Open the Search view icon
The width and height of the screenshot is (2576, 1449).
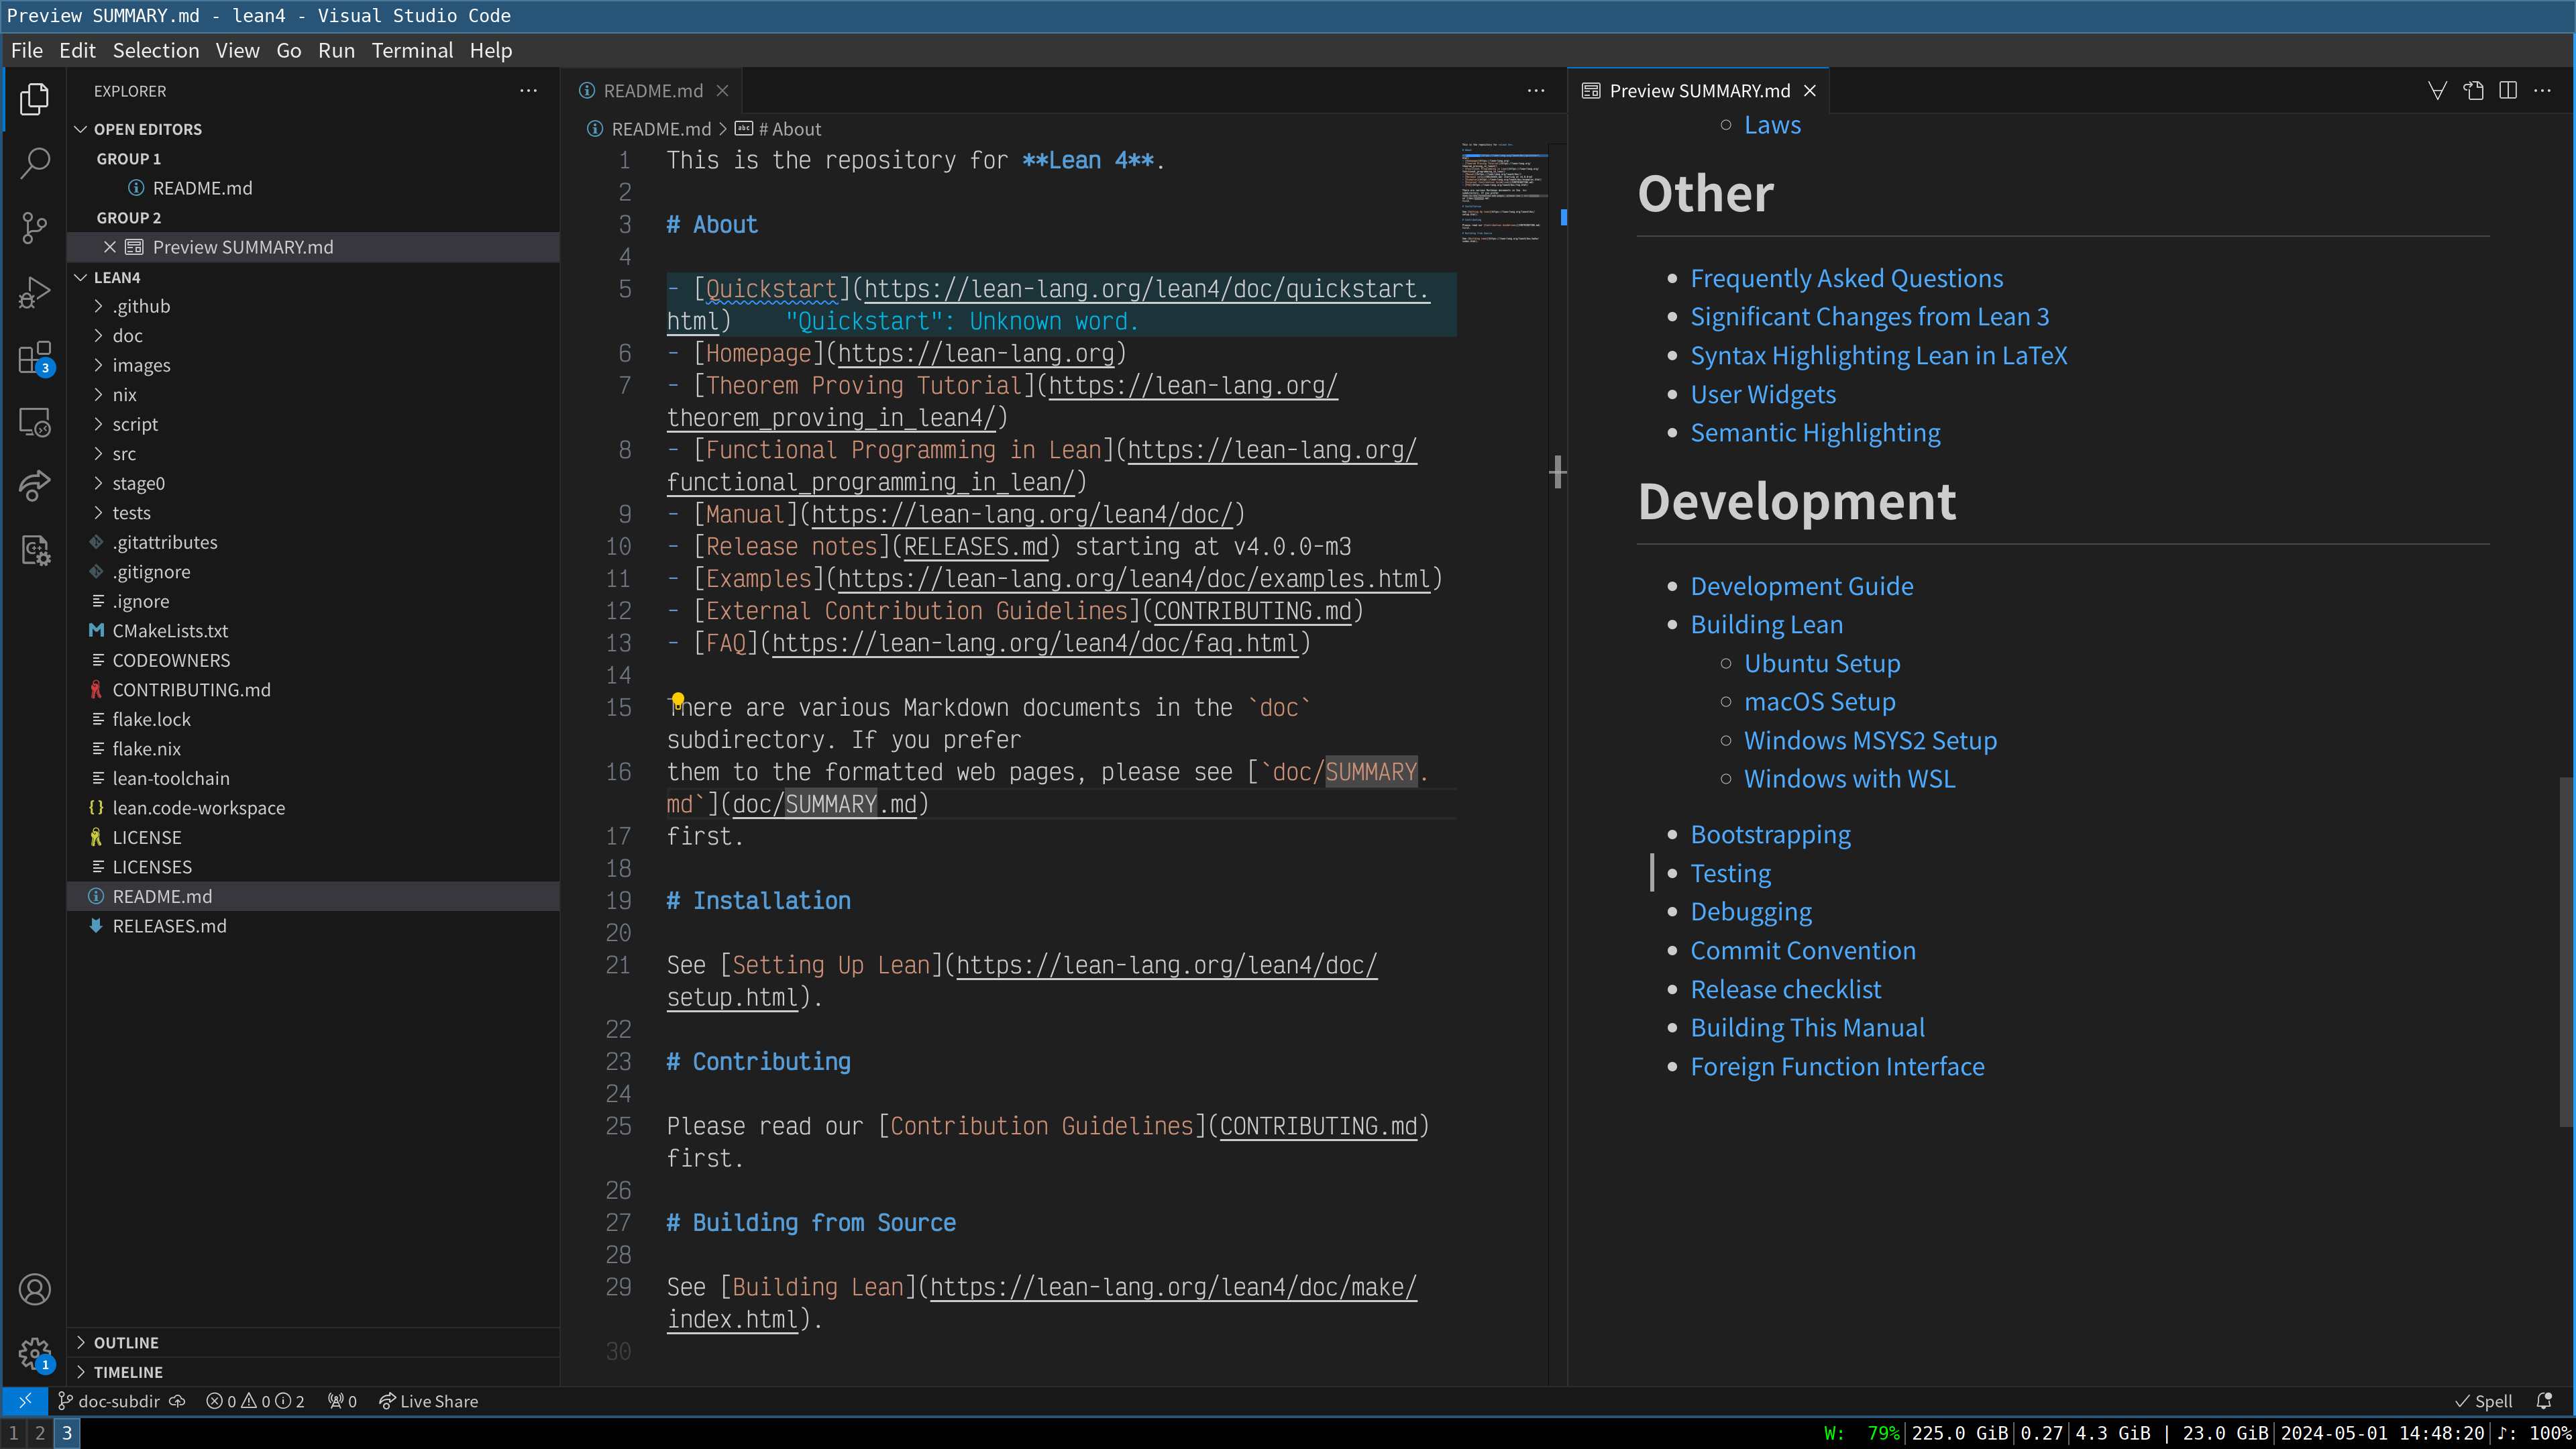point(34,163)
